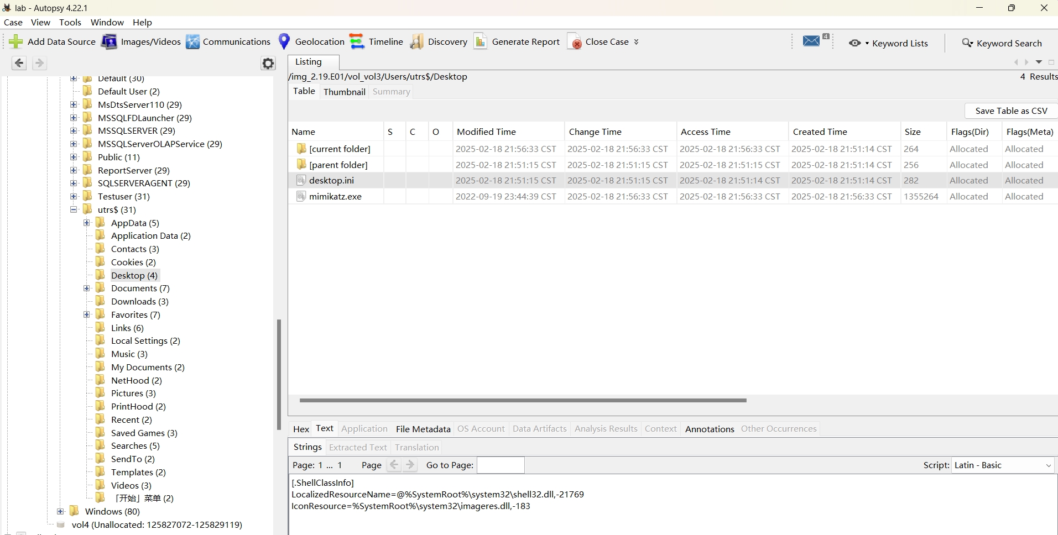Select the Downloads (3) folder in tree
The height and width of the screenshot is (535, 1058).
[139, 301]
